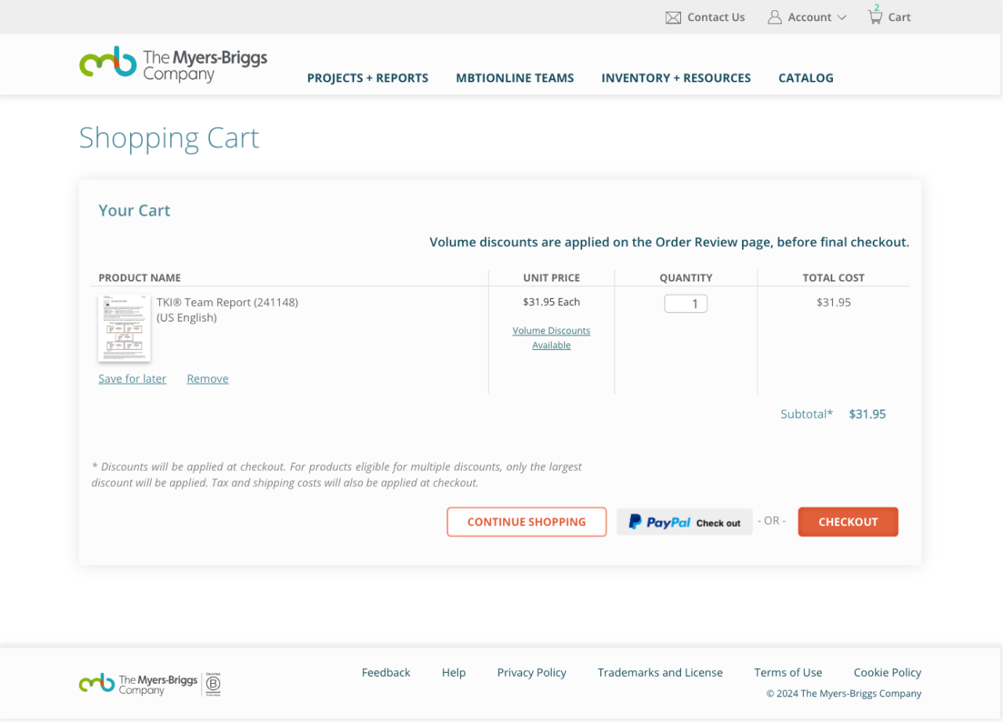Open the Inventory + Resources menu
The width and height of the screenshot is (1003, 723).
(x=676, y=78)
